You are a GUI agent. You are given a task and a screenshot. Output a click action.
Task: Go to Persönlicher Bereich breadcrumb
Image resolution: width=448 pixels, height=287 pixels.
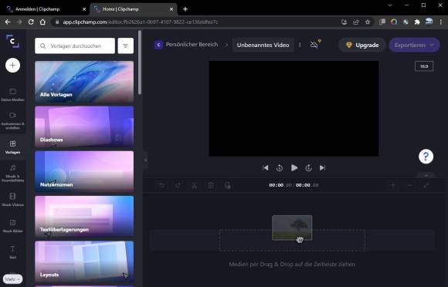192,45
